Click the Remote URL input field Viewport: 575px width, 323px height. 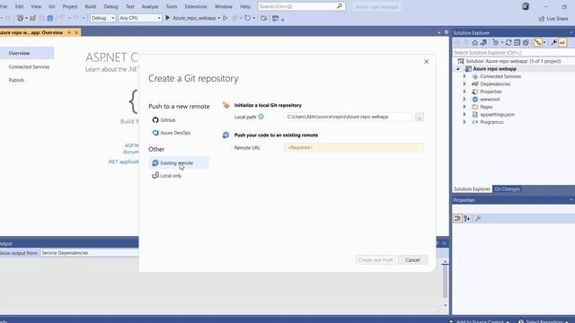point(353,147)
